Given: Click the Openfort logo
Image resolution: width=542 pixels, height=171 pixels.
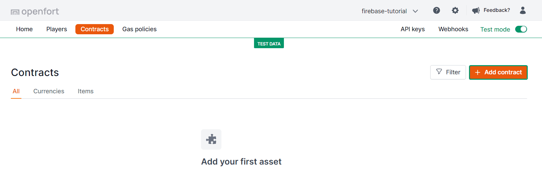Looking at the screenshot, I should click(35, 12).
